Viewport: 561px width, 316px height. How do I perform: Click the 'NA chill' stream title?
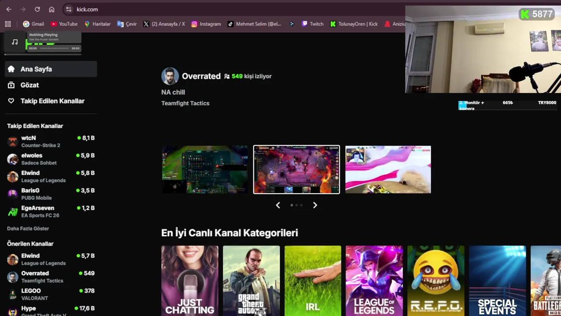pyautogui.click(x=173, y=92)
